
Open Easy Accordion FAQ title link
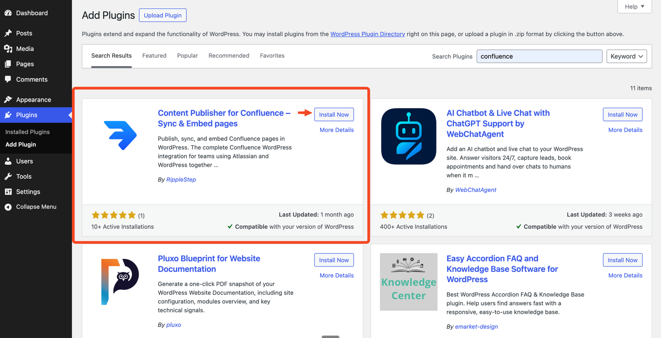pos(502,269)
